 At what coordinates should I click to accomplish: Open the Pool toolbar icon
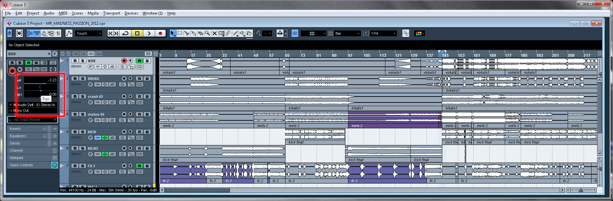[x=51, y=33]
